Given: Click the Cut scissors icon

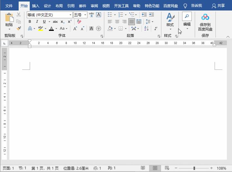Looking at the screenshot, I should (18, 14).
